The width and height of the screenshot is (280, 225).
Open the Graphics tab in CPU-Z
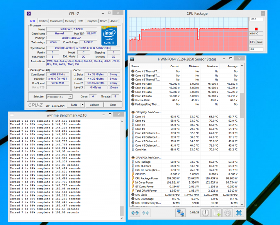92,21
